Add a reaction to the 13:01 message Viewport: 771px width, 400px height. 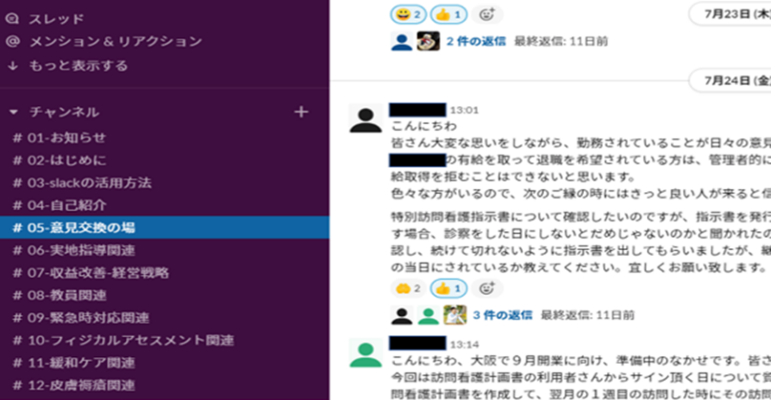click(x=486, y=289)
